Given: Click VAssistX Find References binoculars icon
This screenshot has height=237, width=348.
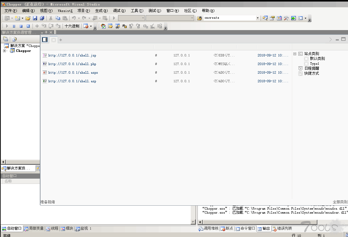Looking at the screenshot, I should tap(124, 26).
